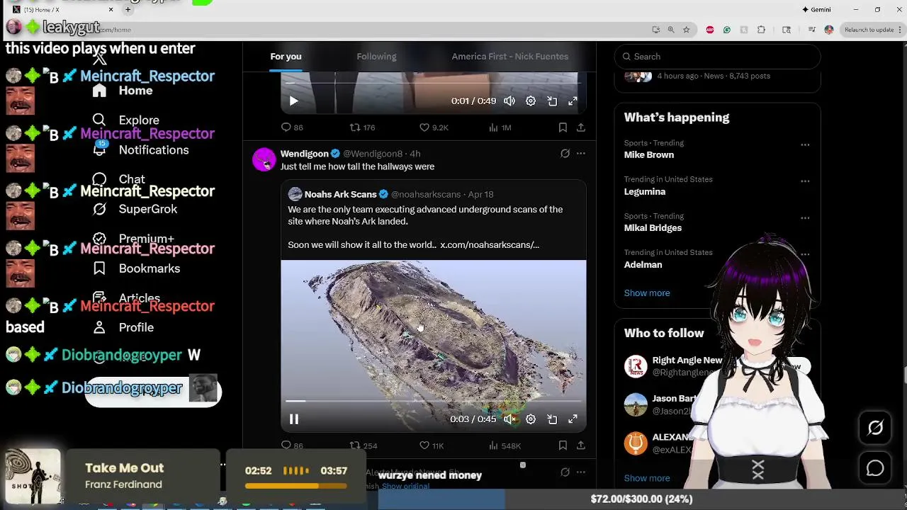Seek on the Noahs Ark video progress bar
Image resolution: width=907 pixels, height=510 pixels.
point(433,401)
